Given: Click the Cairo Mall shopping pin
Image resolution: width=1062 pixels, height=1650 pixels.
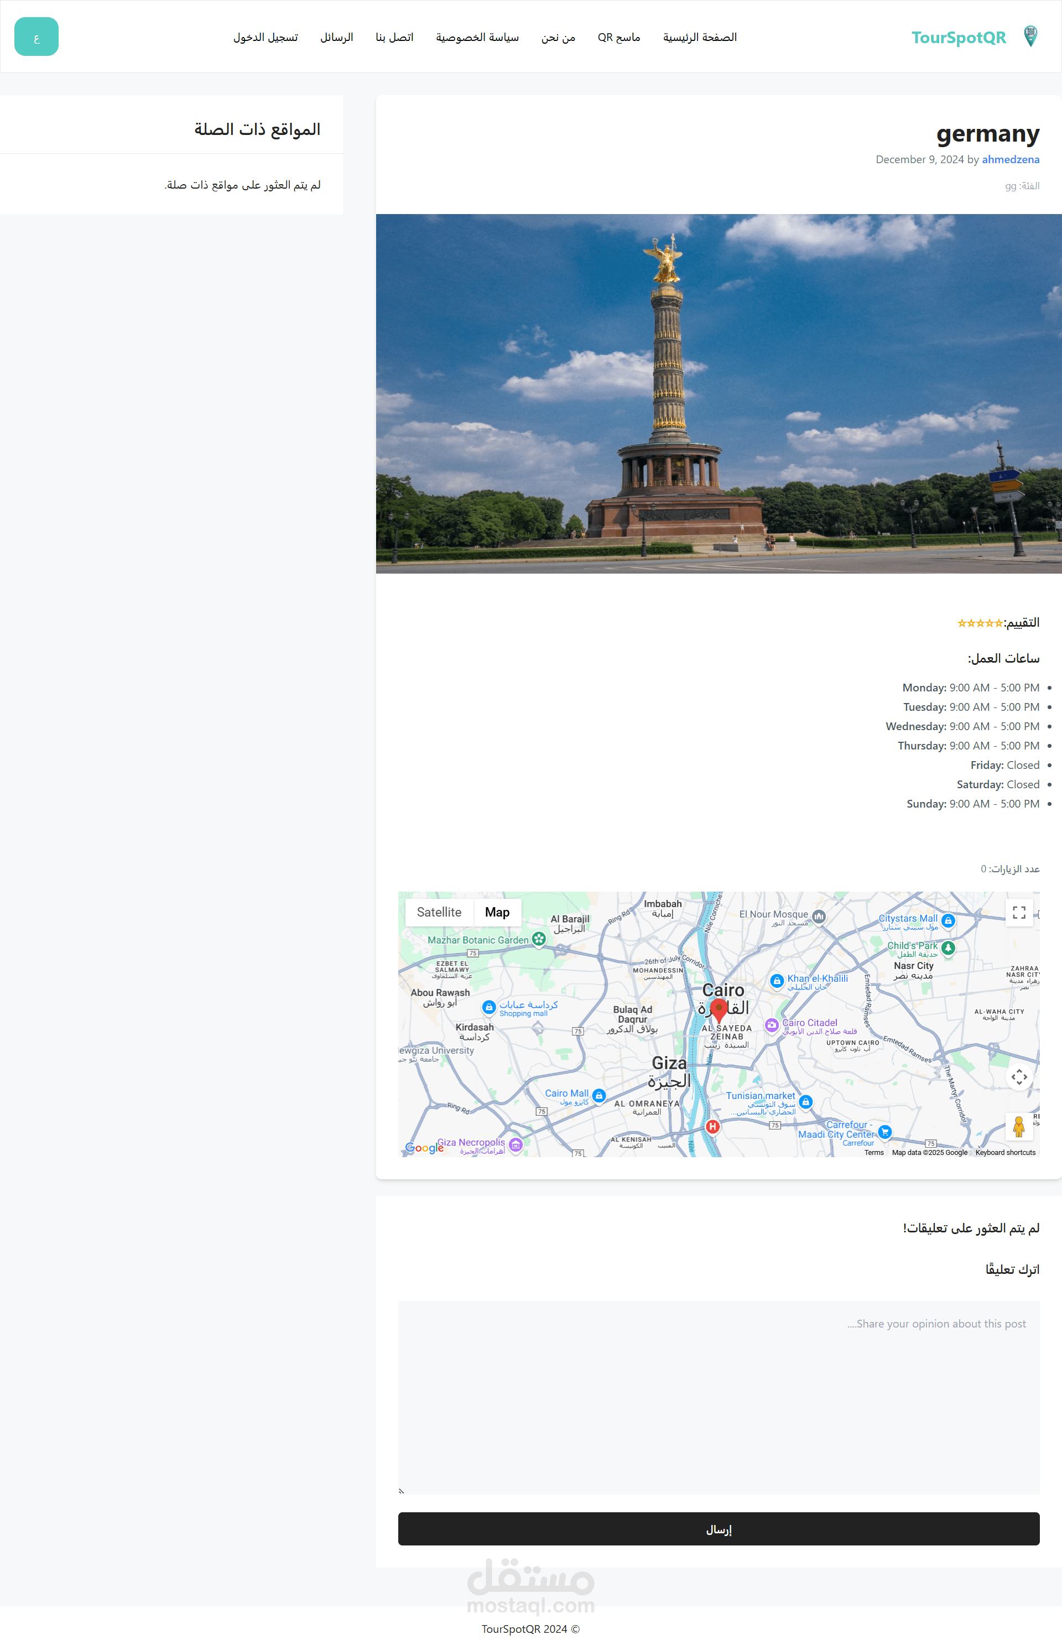Looking at the screenshot, I should tap(598, 1095).
